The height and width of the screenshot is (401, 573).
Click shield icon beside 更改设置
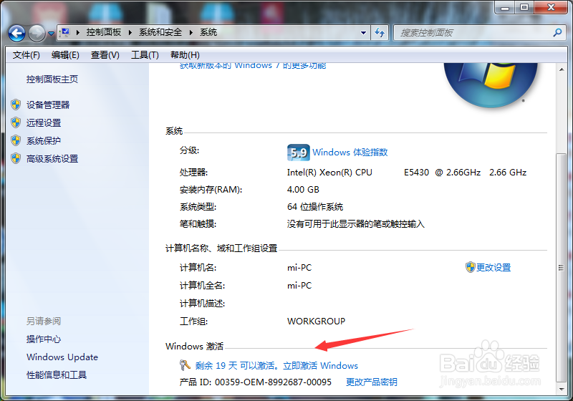[x=471, y=267]
